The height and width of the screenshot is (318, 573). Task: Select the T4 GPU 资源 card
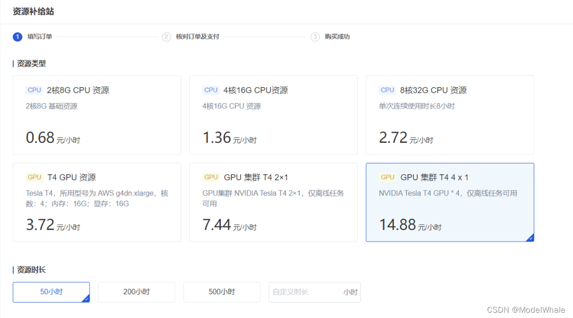[x=97, y=202]
